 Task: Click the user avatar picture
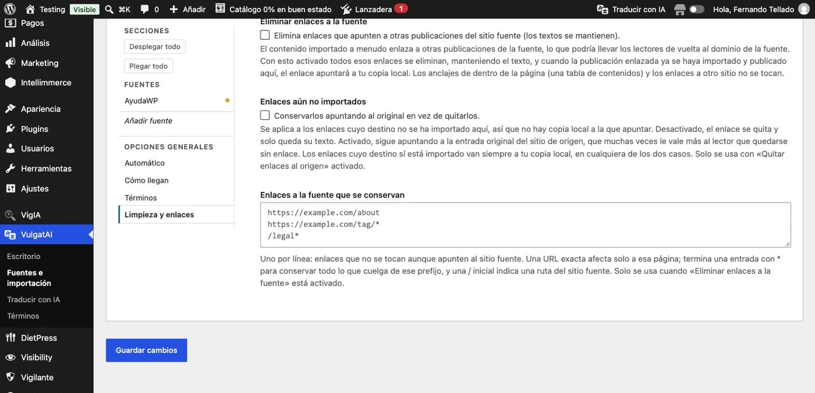coord(803,9)
